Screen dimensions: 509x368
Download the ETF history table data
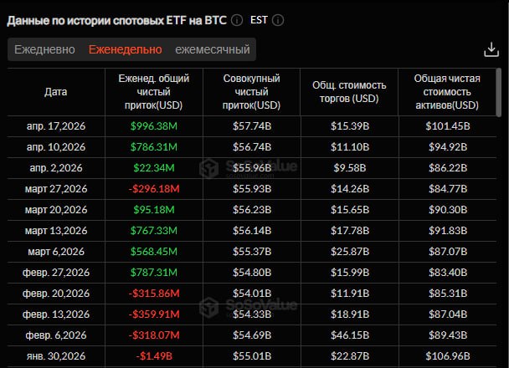pyautogui.click(x=491, y=49)
